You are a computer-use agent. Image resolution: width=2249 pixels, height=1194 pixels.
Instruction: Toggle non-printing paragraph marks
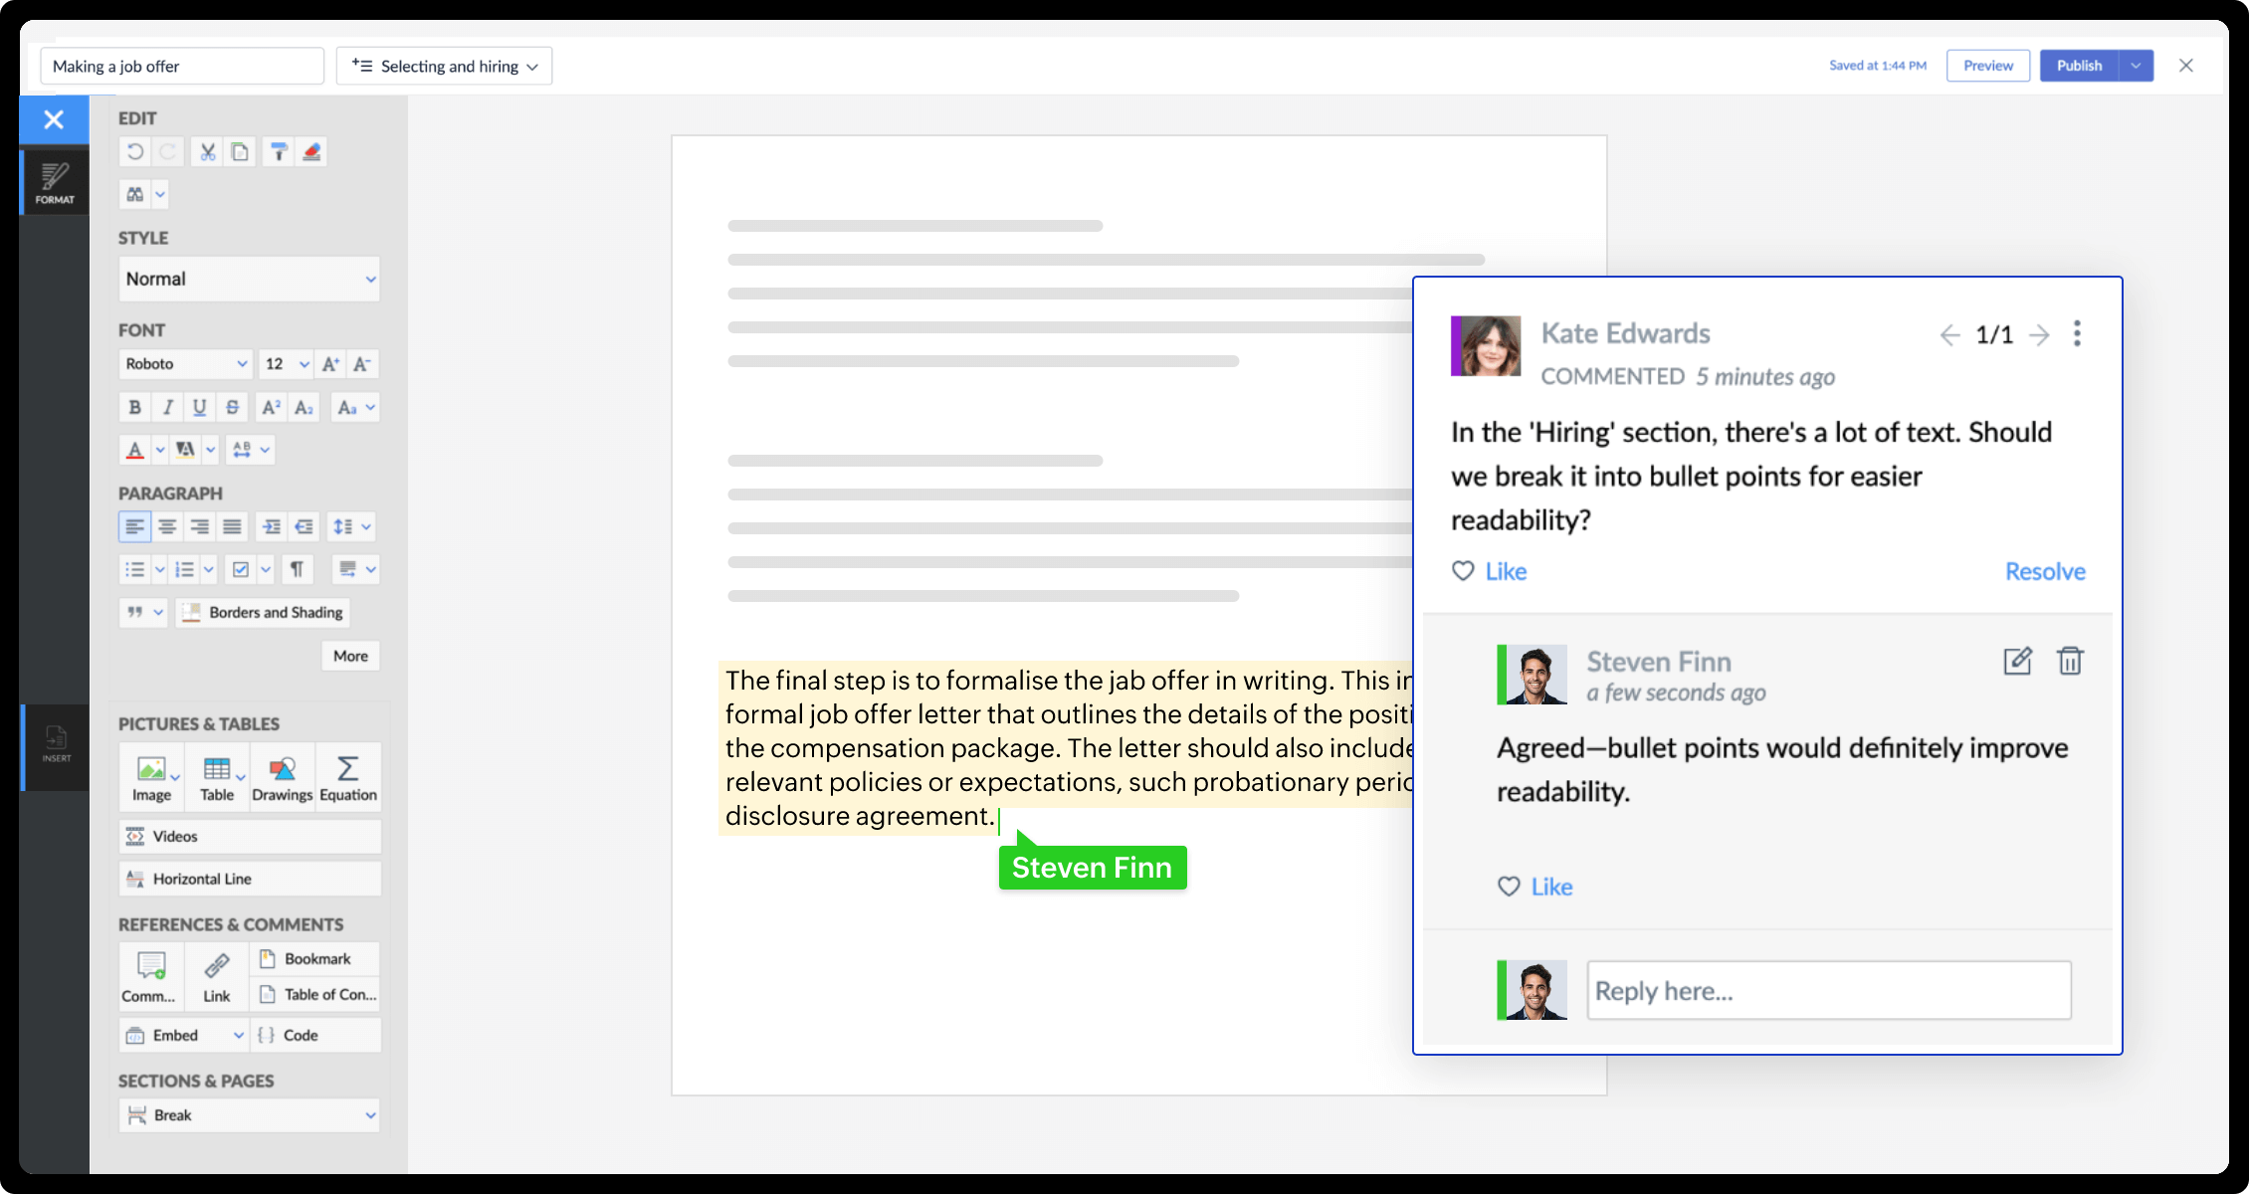pyautogui.click(x=297, y=569)
